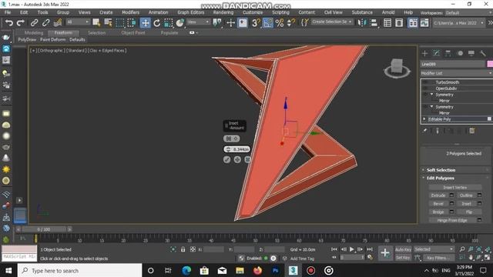Click the Select and Place tool icon
Viewport: 493px width, 277px height.
[179, 22]
